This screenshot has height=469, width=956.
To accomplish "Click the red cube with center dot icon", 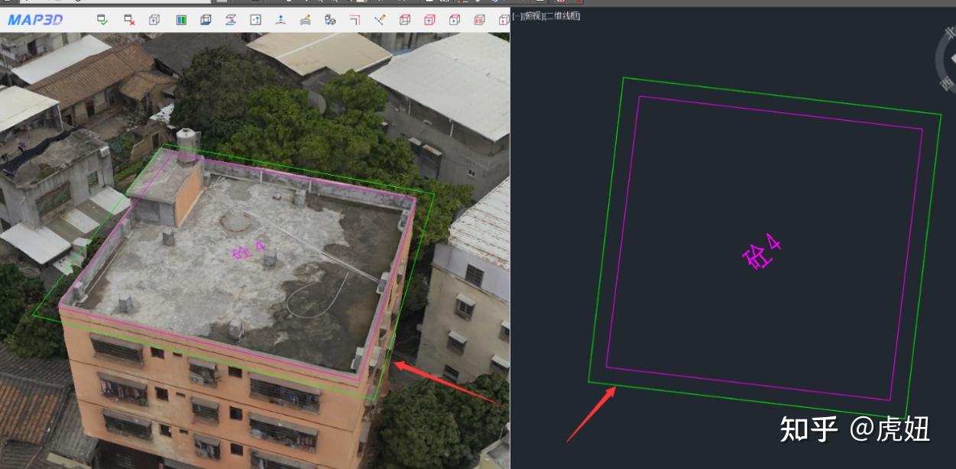I will [x=429, y=19].
